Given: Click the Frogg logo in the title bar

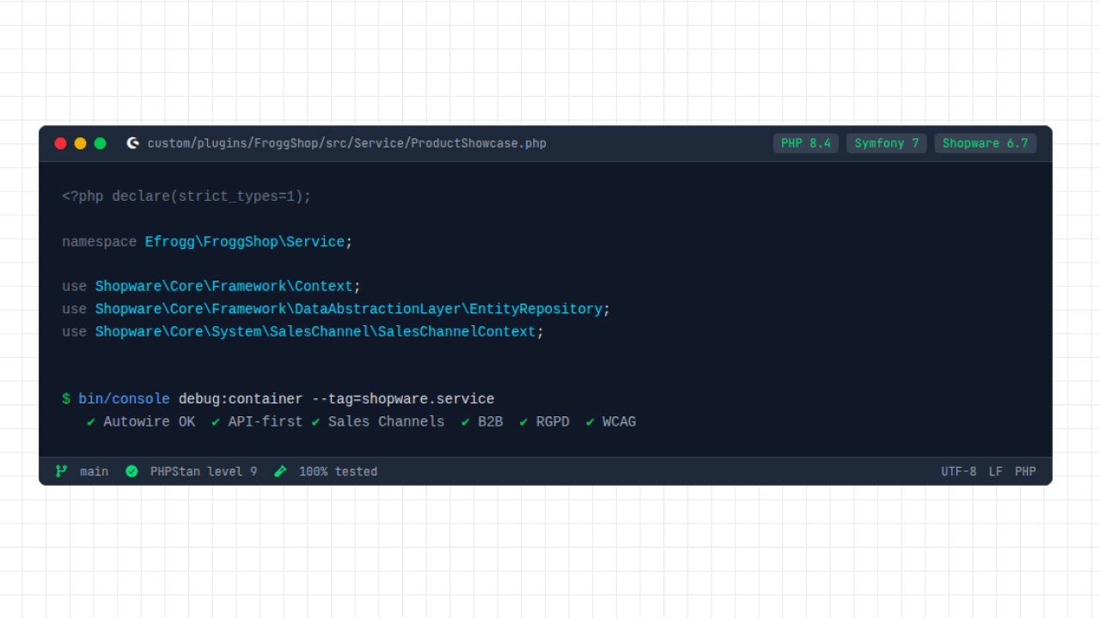Looking at the screenshot, I should point(132,142).
